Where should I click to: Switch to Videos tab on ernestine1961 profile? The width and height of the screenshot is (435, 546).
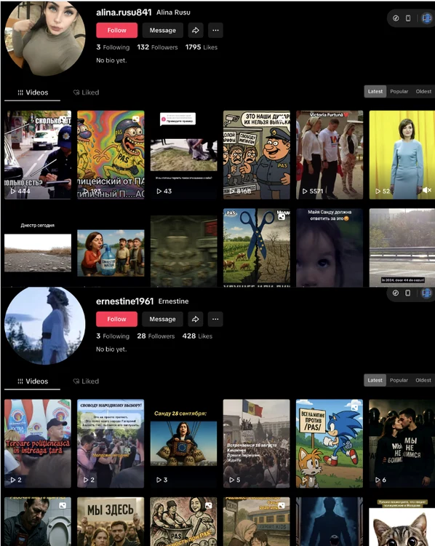(x=33, y=381)
